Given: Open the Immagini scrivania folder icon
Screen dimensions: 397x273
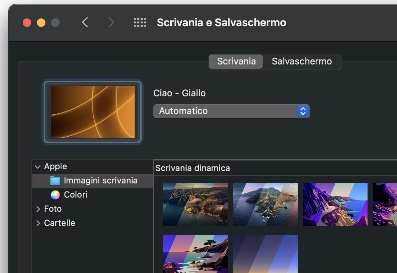Looking at the screenshot, I should click(x=55, y=181).
